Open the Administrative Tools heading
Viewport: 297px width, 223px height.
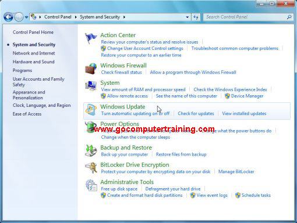pos(127,182)
